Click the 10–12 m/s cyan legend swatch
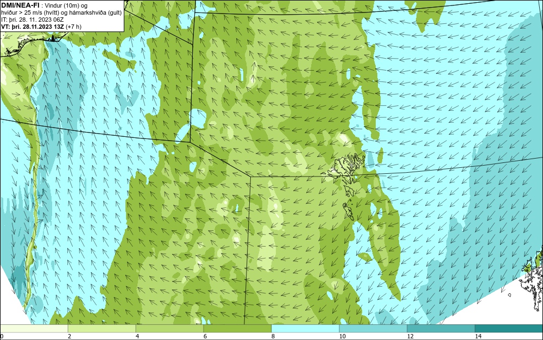The height and width of the screenshot is (340, 543). 374,329
